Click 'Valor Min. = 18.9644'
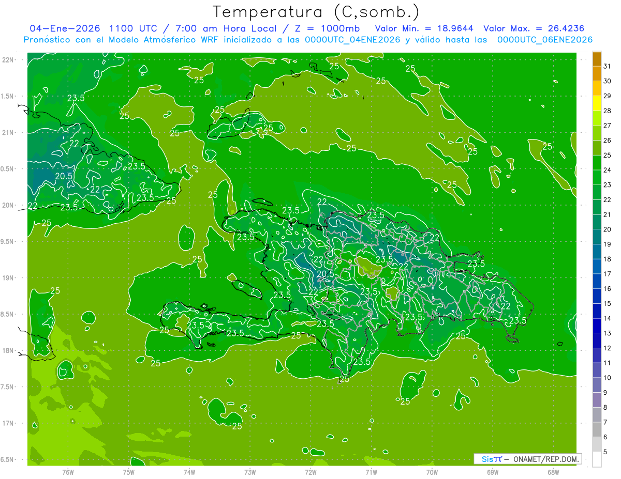This screenshot has width=621, height=479. click(425, 28)
